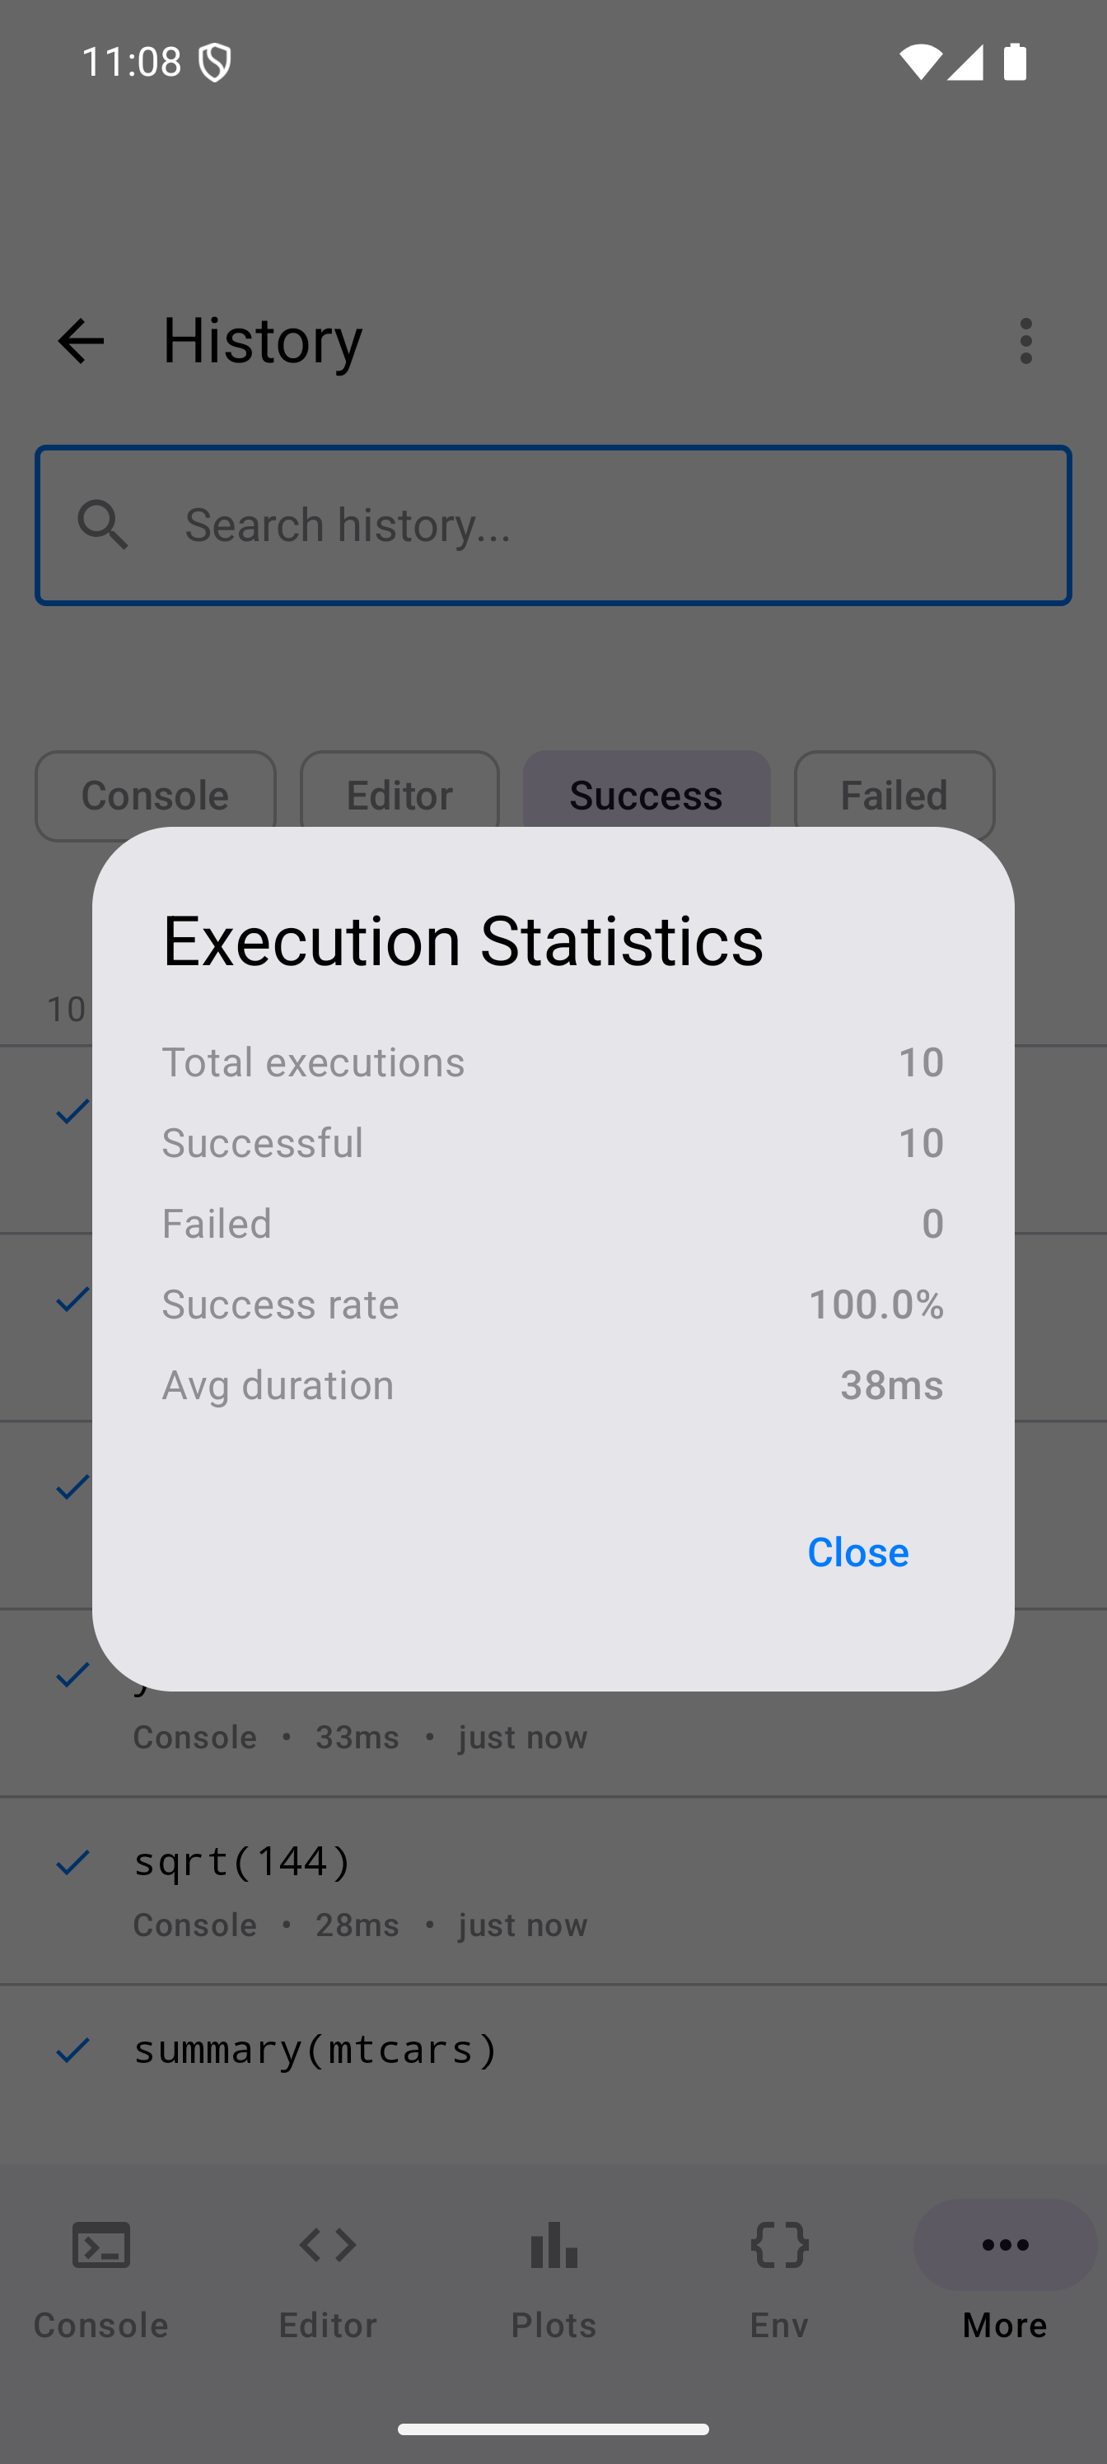The width and height of the screenshot is (1107, 2464).
Task: Tap the More navigation icon
Action: [1005, 2245]
